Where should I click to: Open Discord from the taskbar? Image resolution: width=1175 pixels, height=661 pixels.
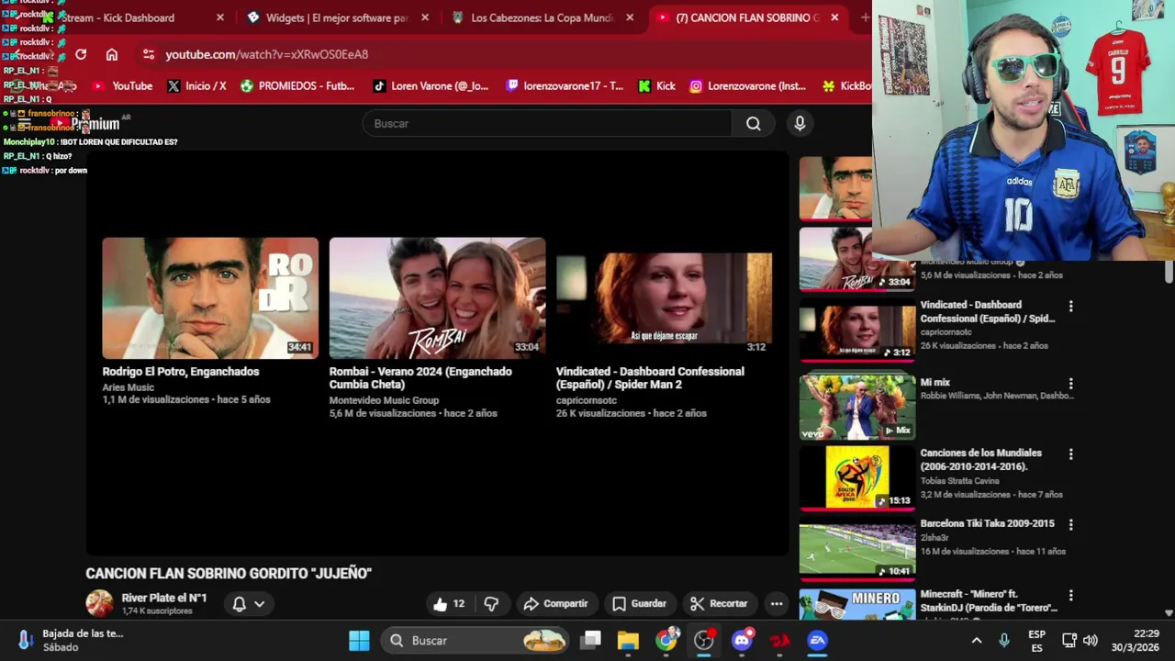click(742, 641)
